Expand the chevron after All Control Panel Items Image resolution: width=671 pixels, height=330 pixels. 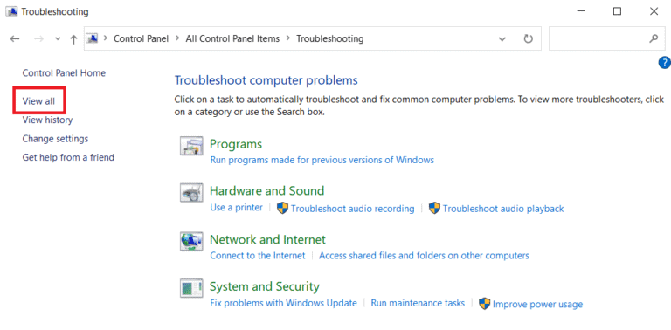(x=287, y=38)
